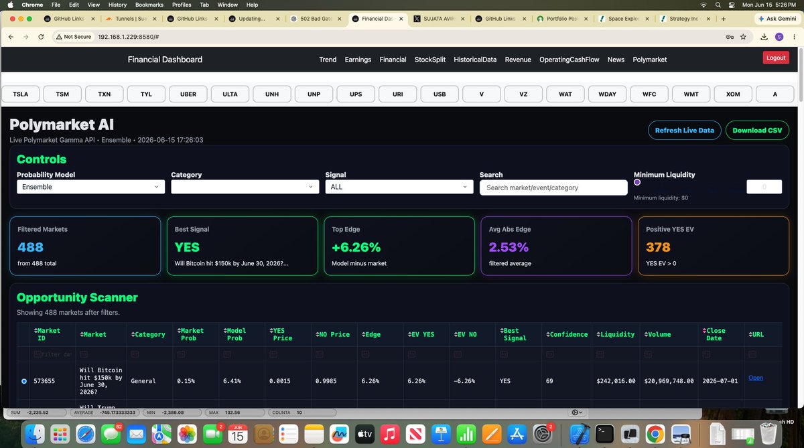Select the radio button for market 573655
This screenshot has width=804, height=448.
pos(24,381)
